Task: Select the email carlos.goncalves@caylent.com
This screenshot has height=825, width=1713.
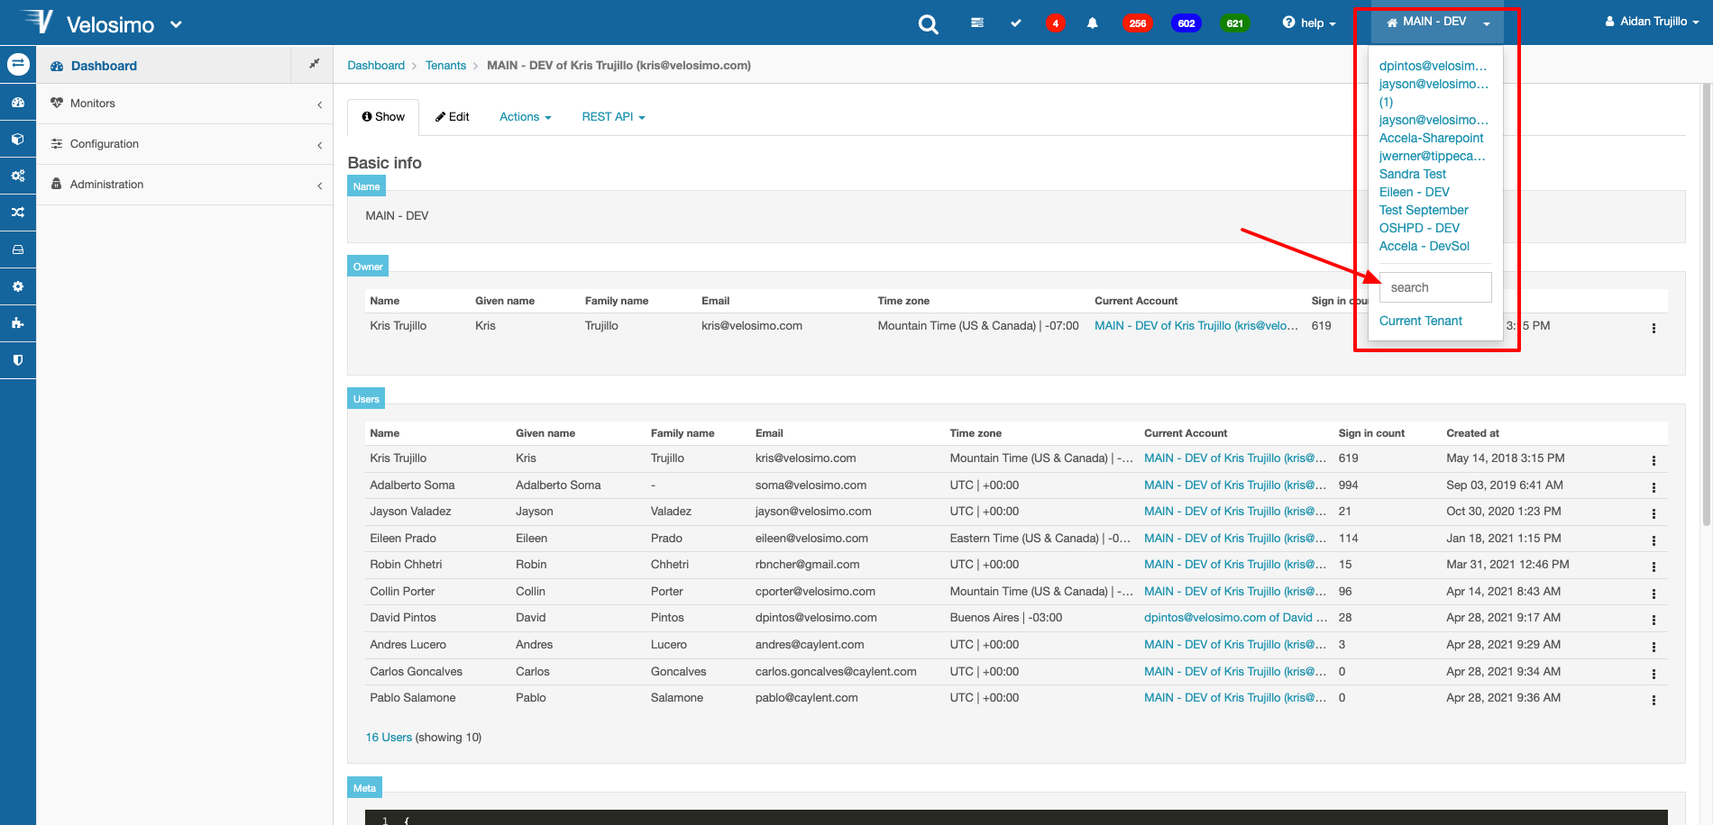Action: coord(836,672)
